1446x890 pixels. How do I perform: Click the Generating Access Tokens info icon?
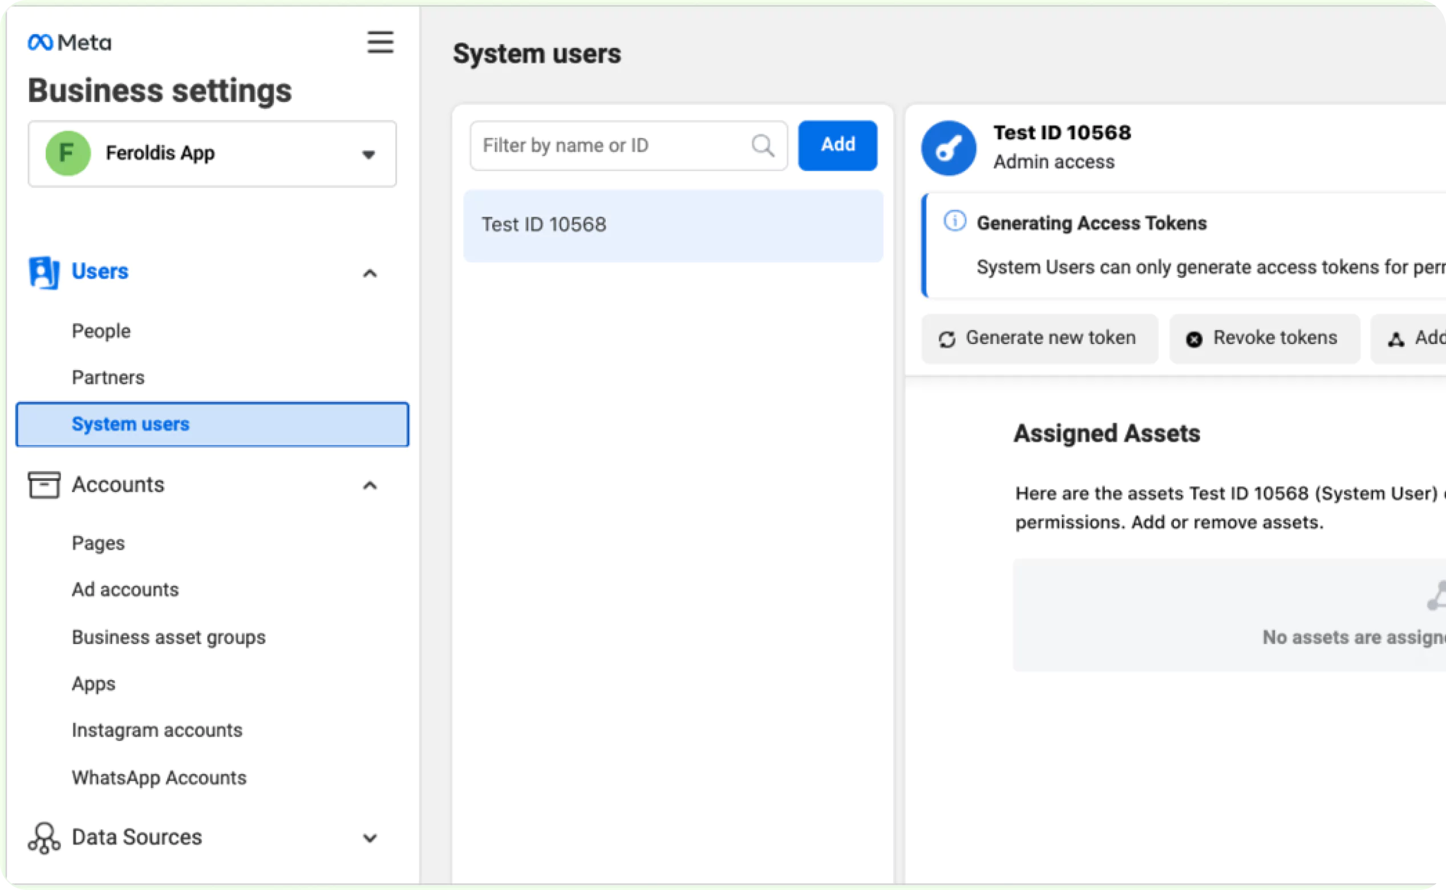pyautogui.click(x=954, y=221)
